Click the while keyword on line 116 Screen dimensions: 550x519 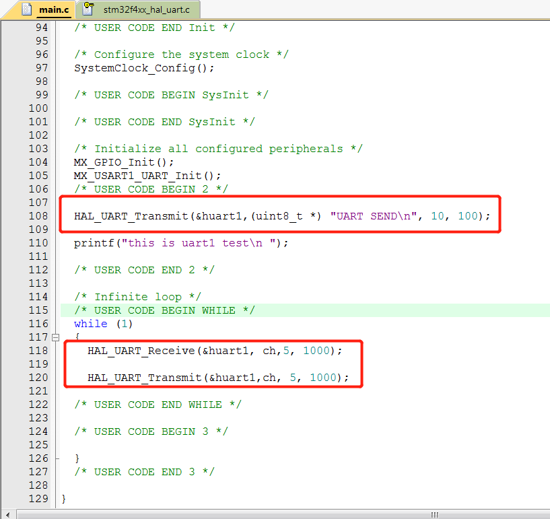(x=90, y=324)
